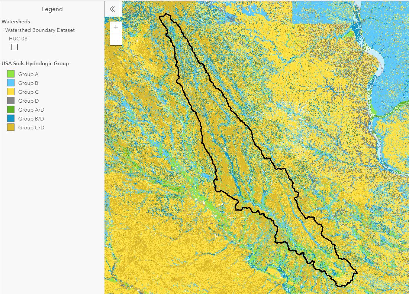Zoom in on the map with plus button
This screenshot has width=409, height=294.
coord(116,27)
